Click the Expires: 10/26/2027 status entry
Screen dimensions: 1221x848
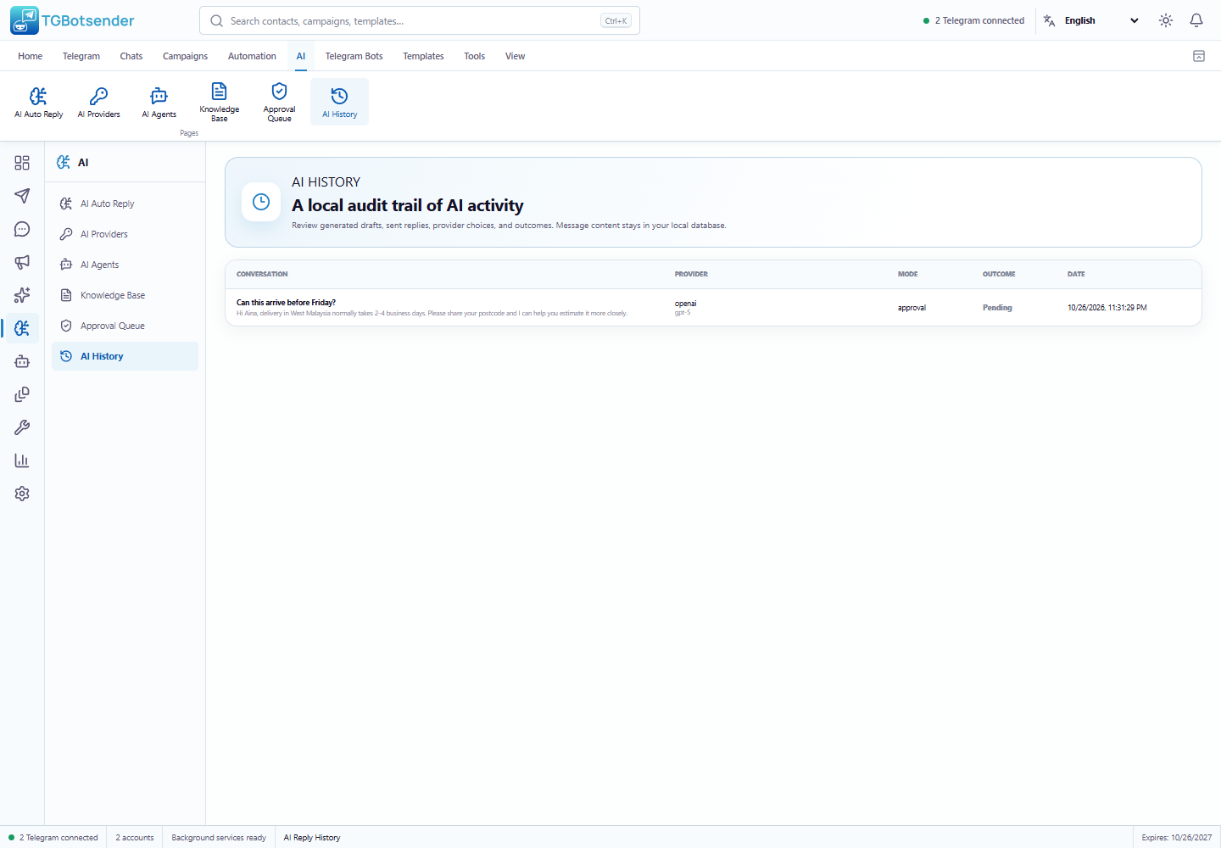click(x=1177, y=837)
